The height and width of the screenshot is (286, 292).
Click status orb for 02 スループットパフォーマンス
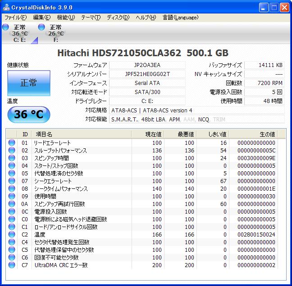12,150
